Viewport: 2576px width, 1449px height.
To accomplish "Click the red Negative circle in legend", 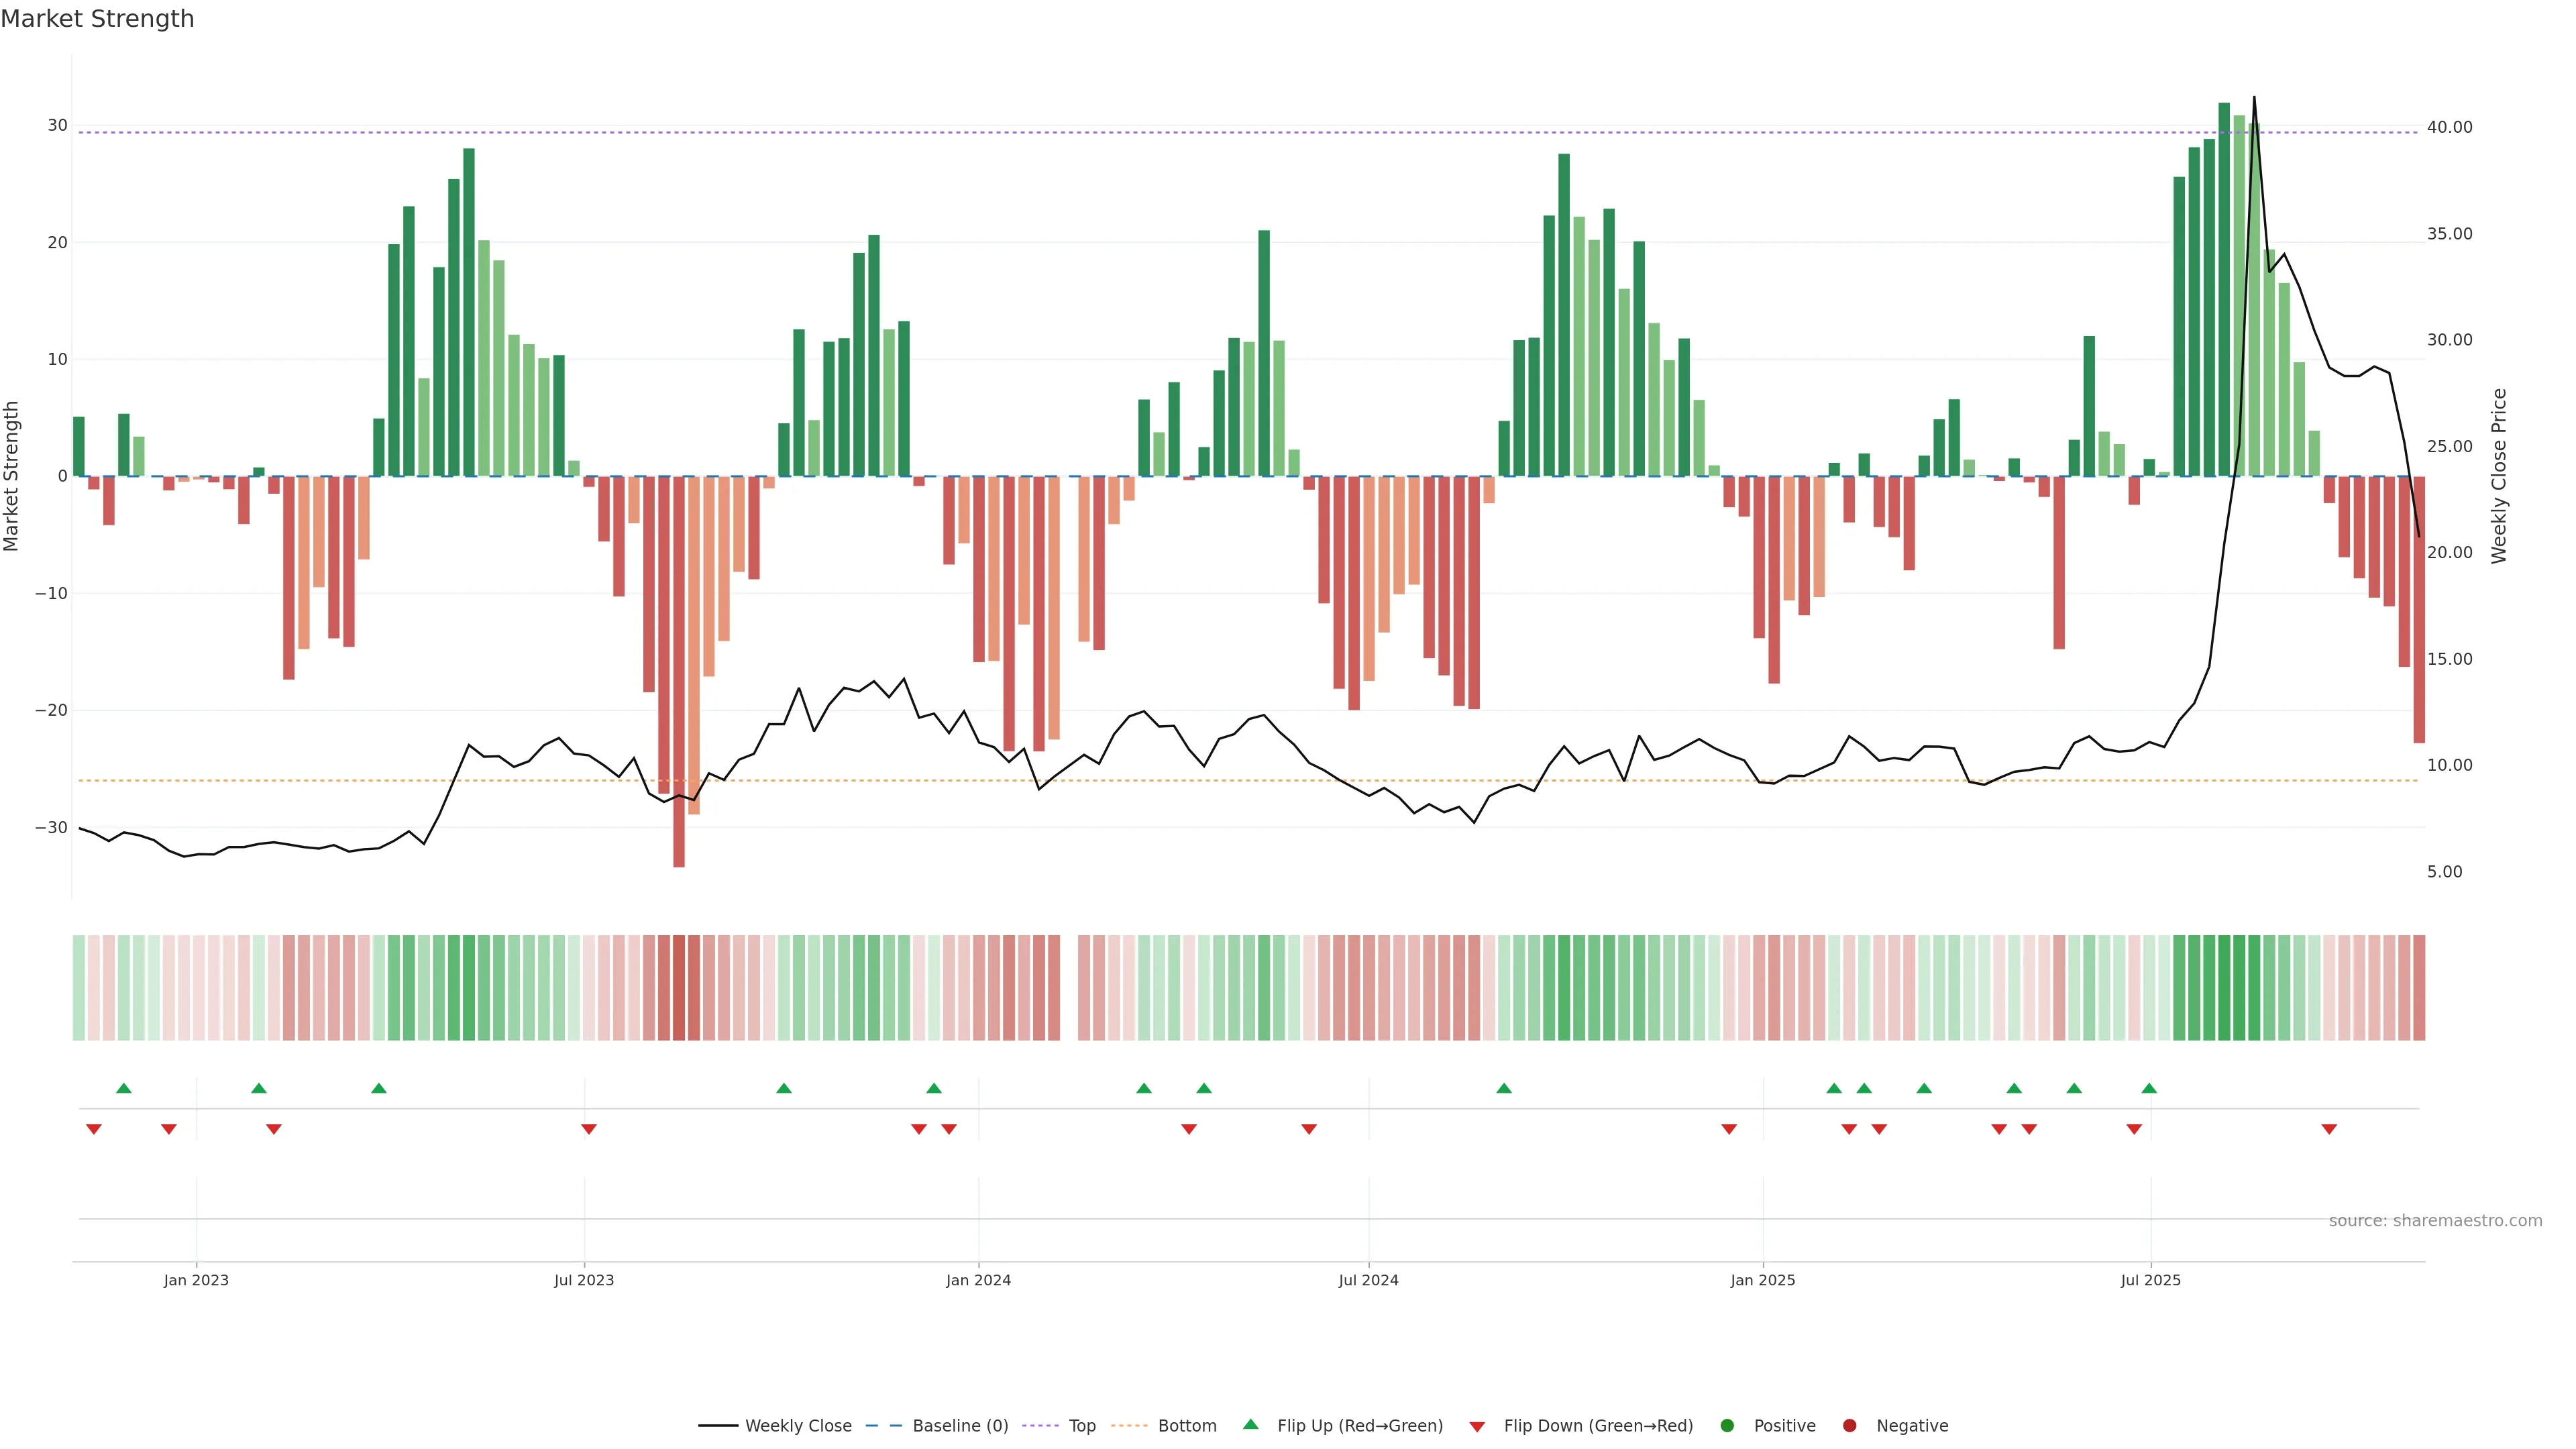I will pyautogui.click(x=1849, y=1426).
